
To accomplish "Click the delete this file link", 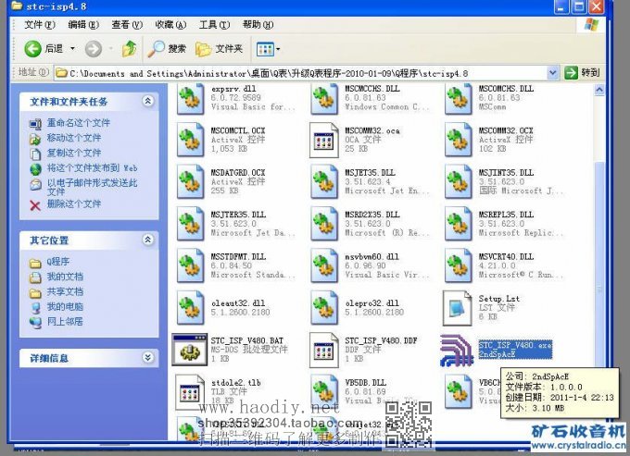I will pyautogui.click(x=73, y=203).
